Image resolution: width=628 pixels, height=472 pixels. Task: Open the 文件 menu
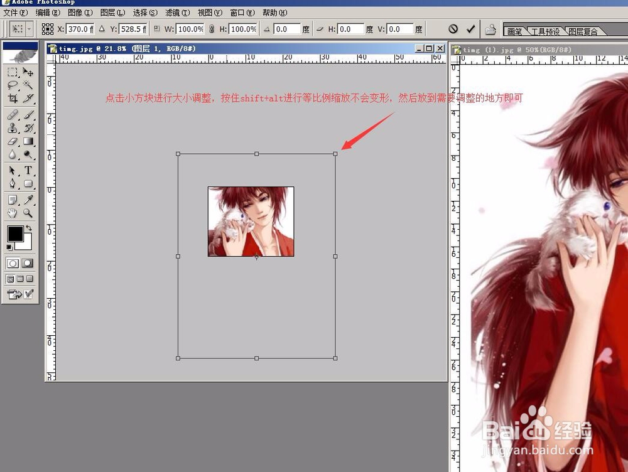coord(16,13)
